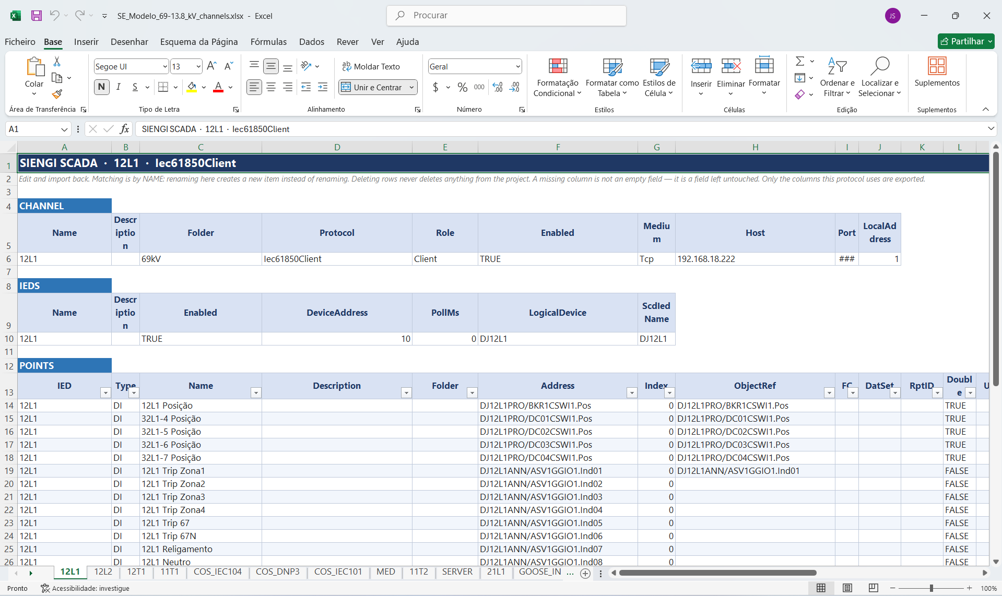Switch to the COS_IEC104 sheet tab
This screenshot has height=596, width=1002.
(218, 572)
